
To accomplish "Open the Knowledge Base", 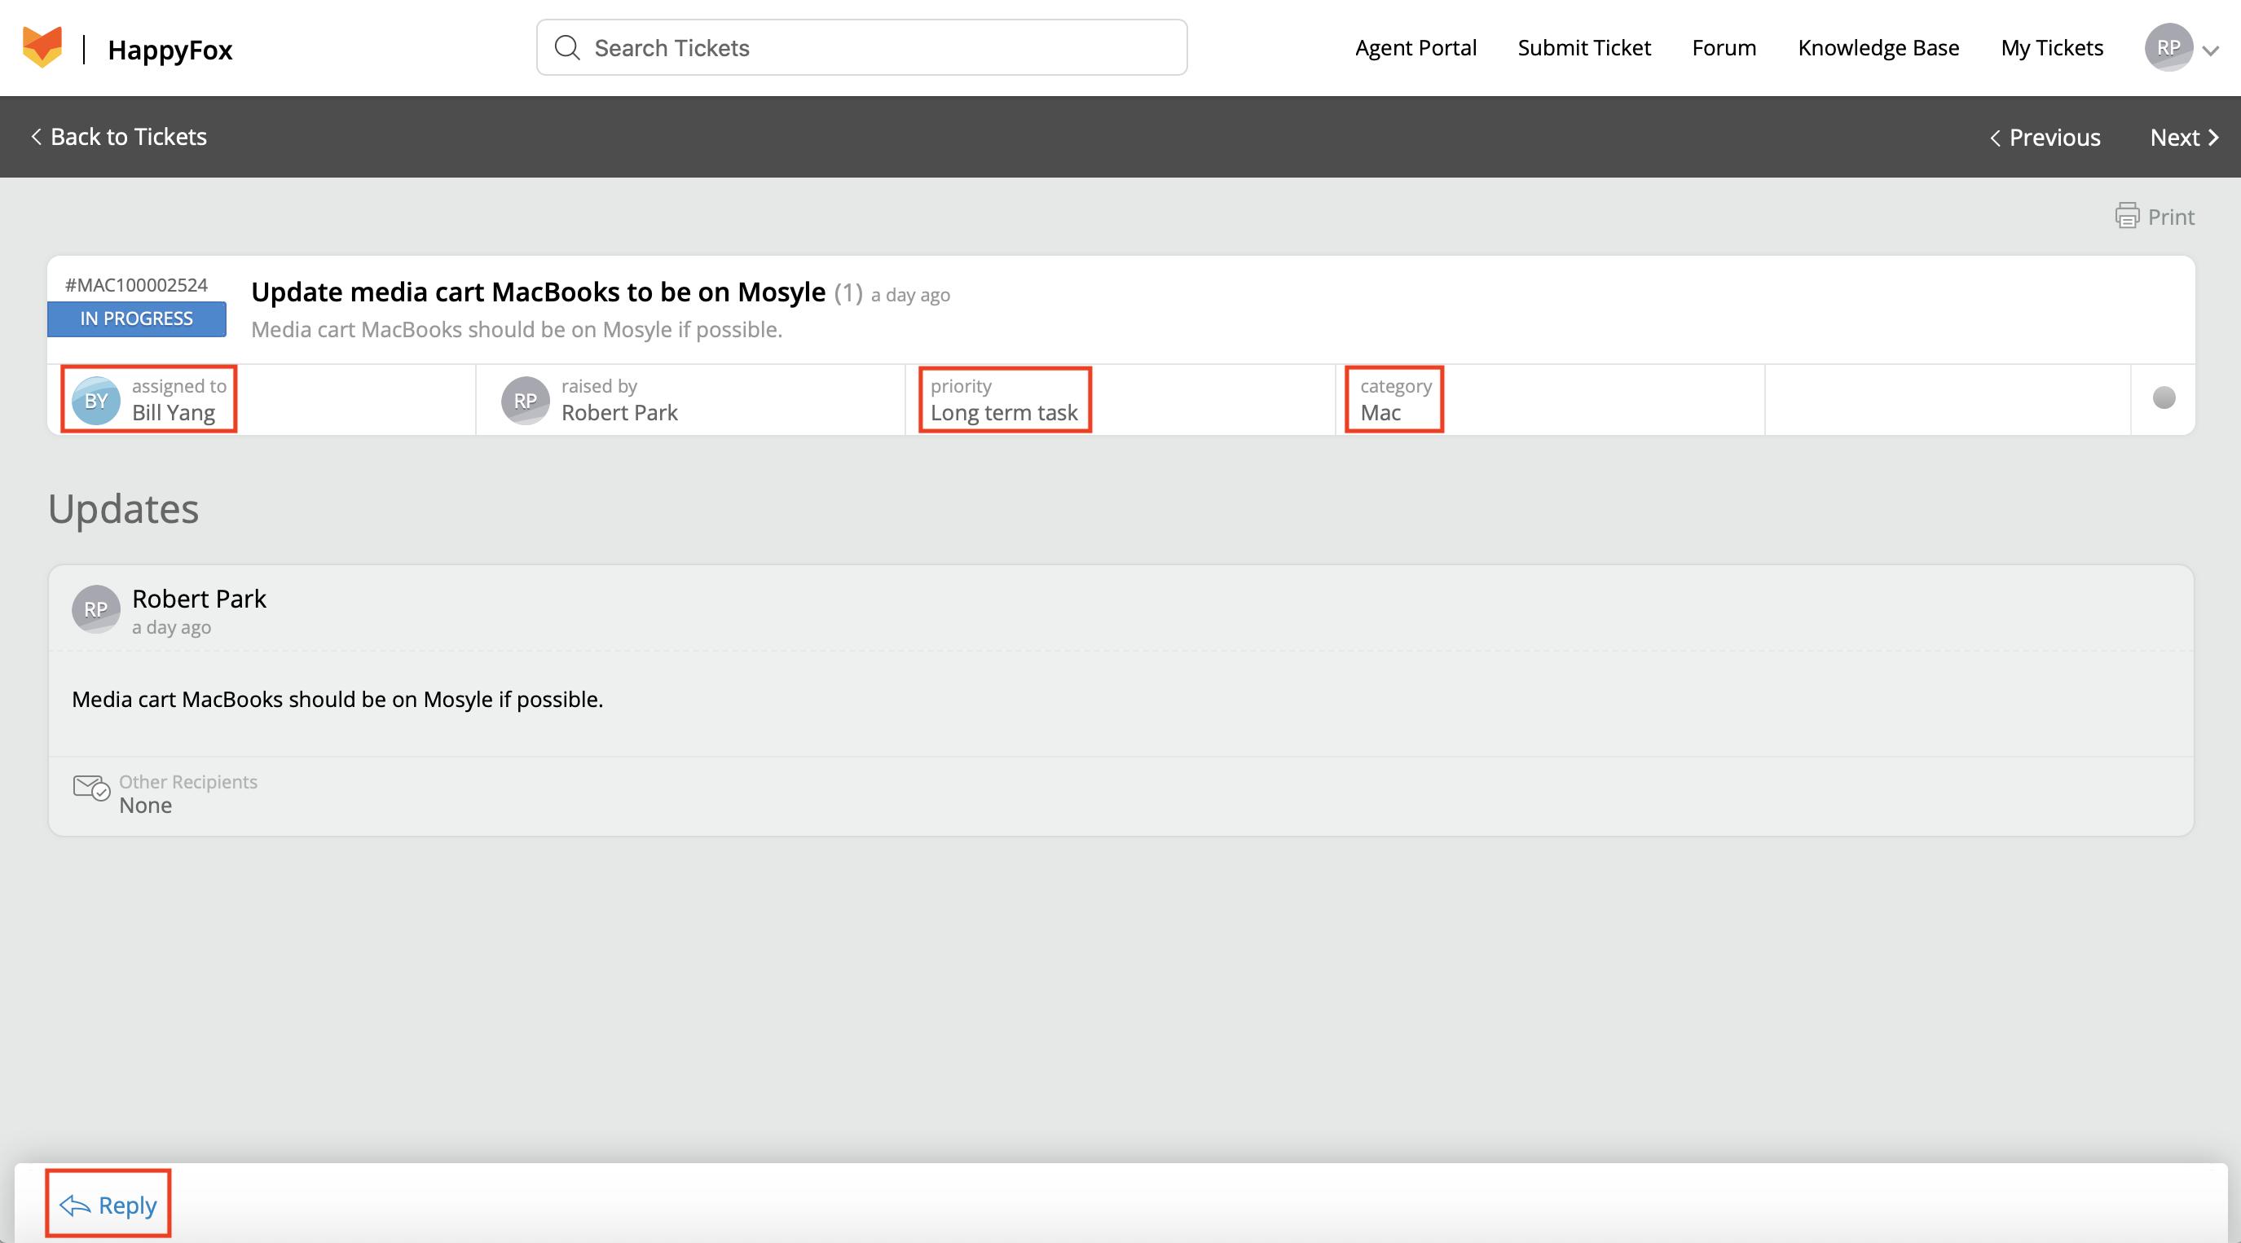I will [1878, 47].
